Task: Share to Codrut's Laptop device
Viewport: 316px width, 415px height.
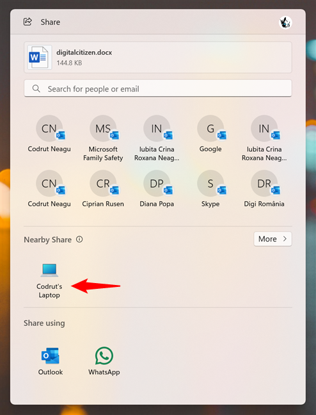Action: point(49,281)
